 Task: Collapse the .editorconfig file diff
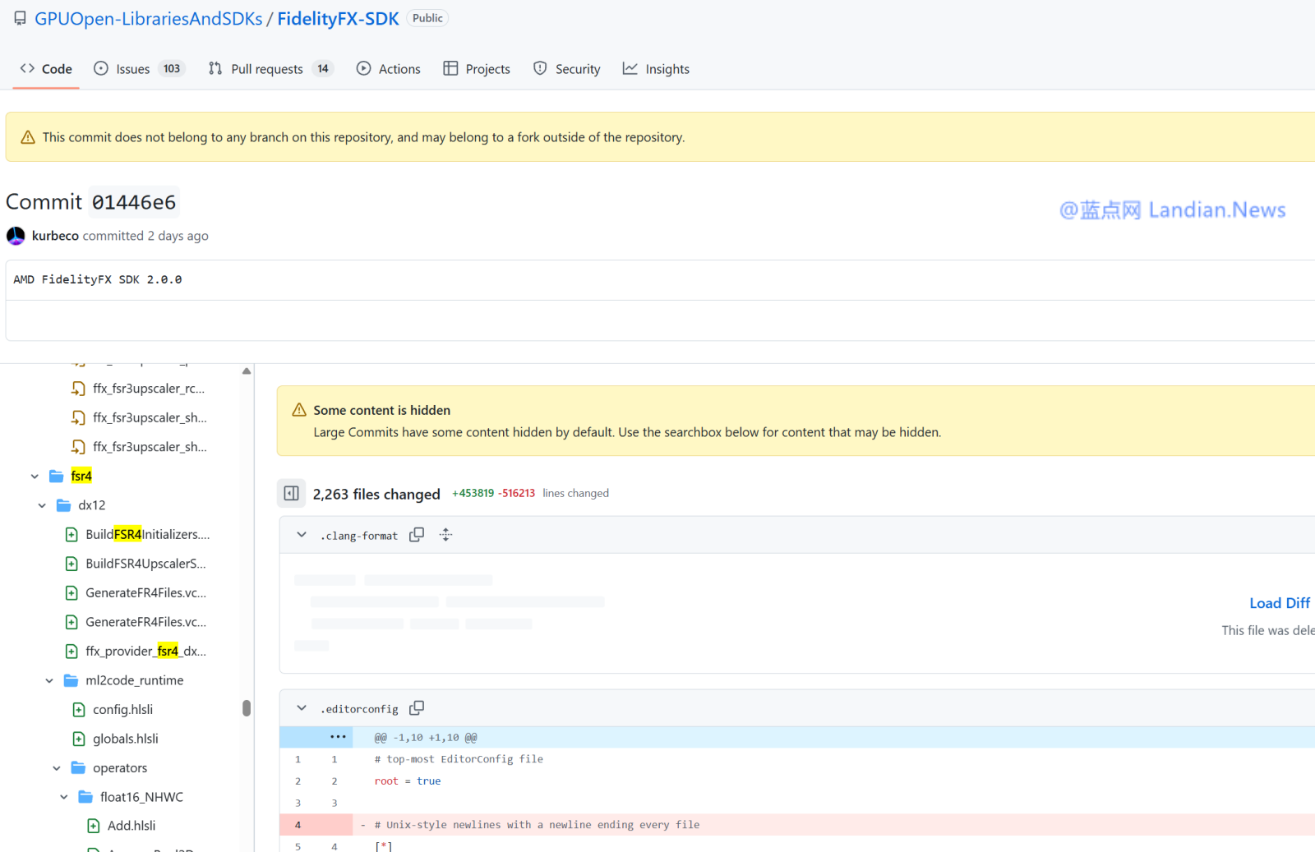tap(302, 708)
